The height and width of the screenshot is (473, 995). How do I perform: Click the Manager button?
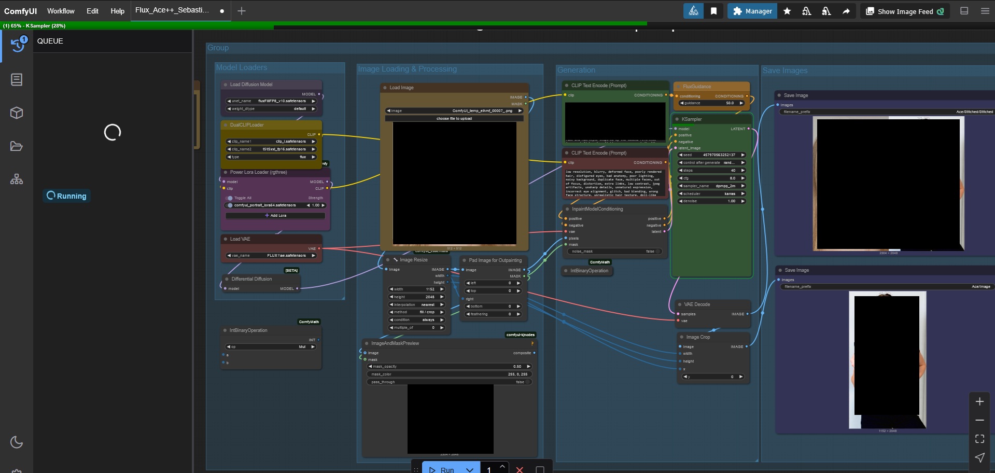coord(752,11)
